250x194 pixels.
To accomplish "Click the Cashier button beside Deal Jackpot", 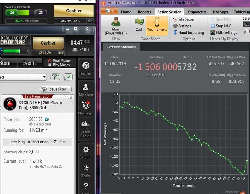I will click(48, 43).
